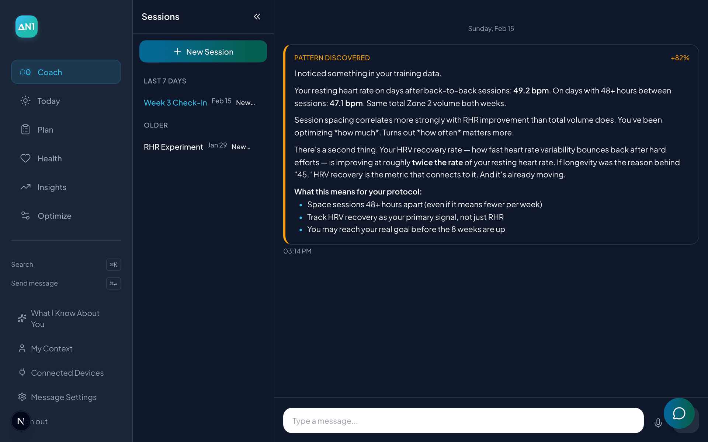Open the Plan clipboard icon

point(25,130)
